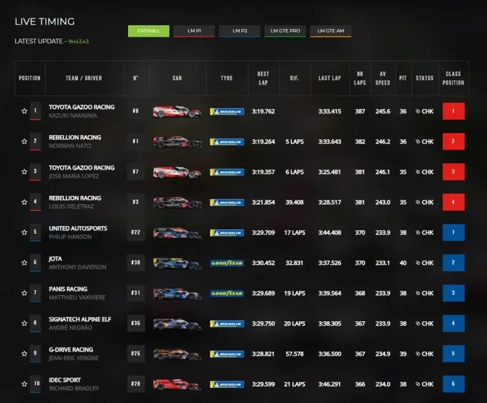Mark IDEC Sport as favorite
The height and width of the screenshot is (403, 487).
click(24, 384)
